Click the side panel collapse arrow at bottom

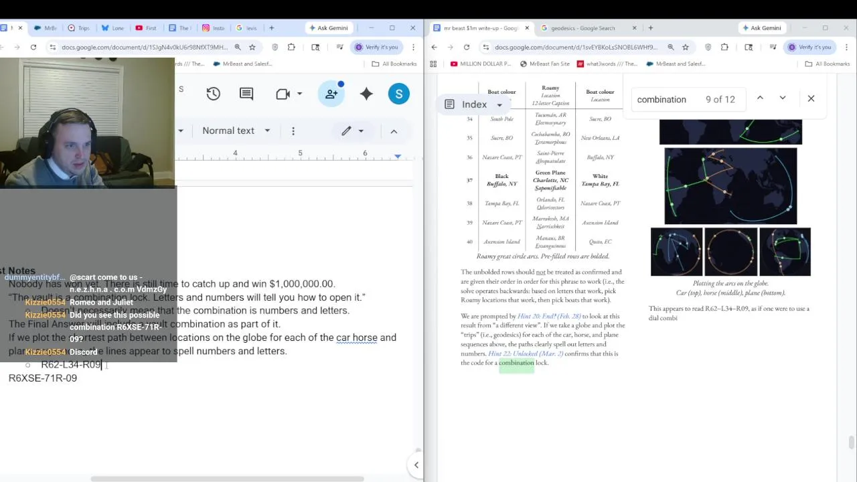(x=416, y=465)
